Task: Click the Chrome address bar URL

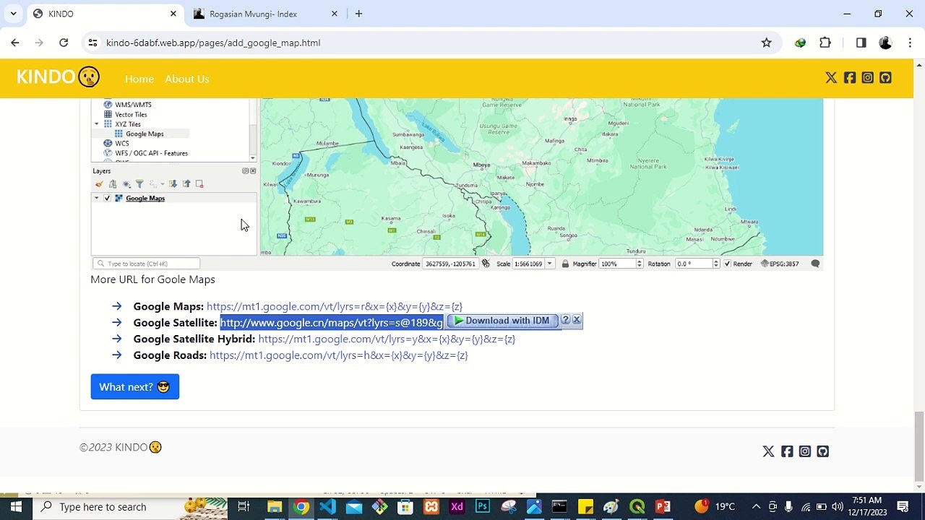Action: coord(213,43)
